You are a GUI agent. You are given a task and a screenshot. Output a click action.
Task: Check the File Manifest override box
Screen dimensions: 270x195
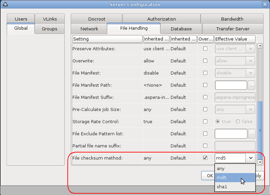pos(205,73)
